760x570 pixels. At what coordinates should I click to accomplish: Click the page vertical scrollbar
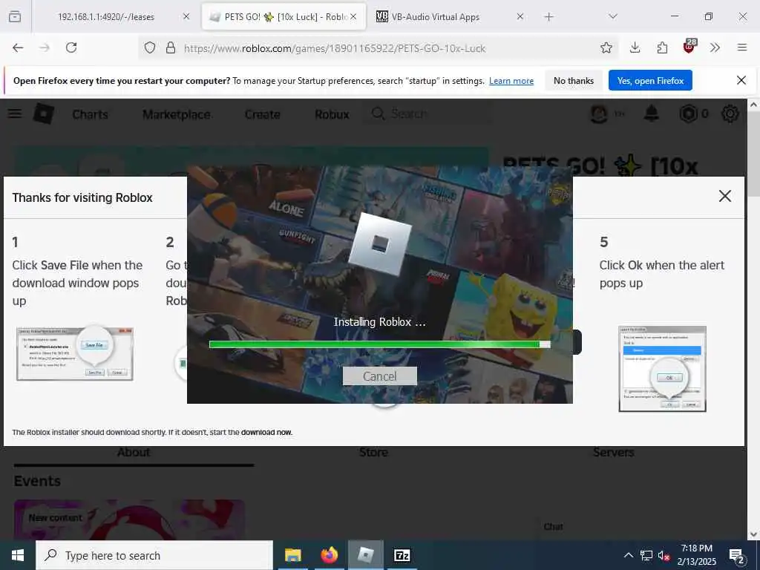(x=753, y=319)
